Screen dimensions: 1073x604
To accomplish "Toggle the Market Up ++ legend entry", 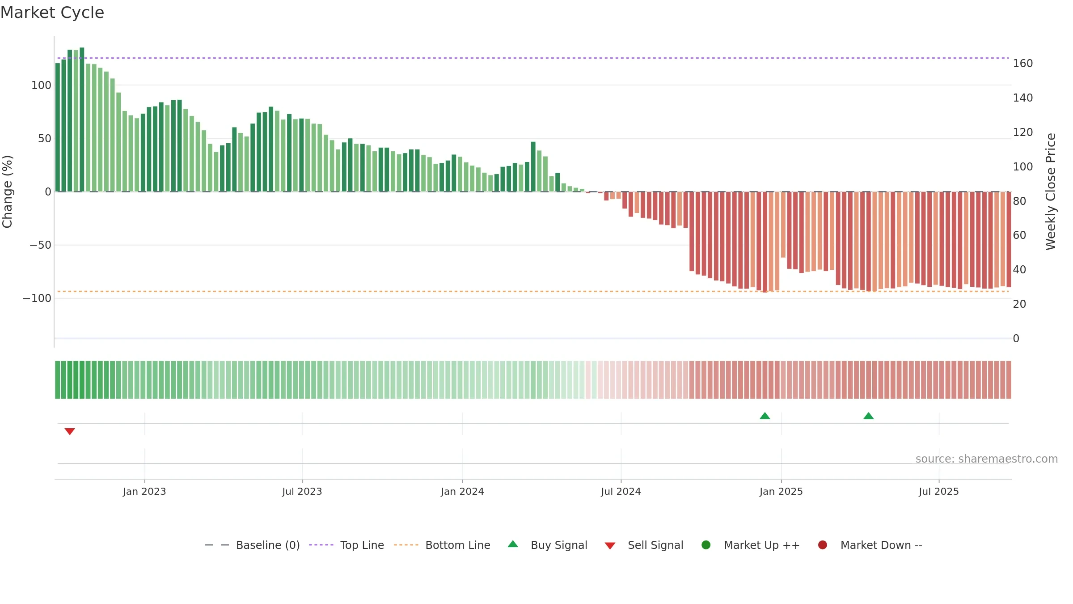I will point(751,545).
